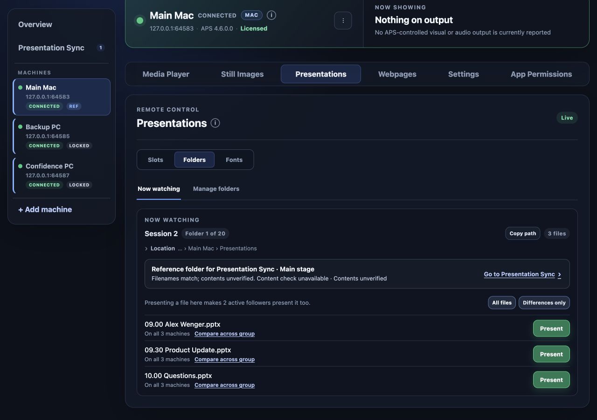Compare 09.30 Product Update.pptx across group
597x420 pixels.
pyautogui.click(x=224, y=359)
